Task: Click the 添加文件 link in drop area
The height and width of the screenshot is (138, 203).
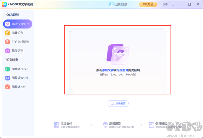Action: [108, 70]
